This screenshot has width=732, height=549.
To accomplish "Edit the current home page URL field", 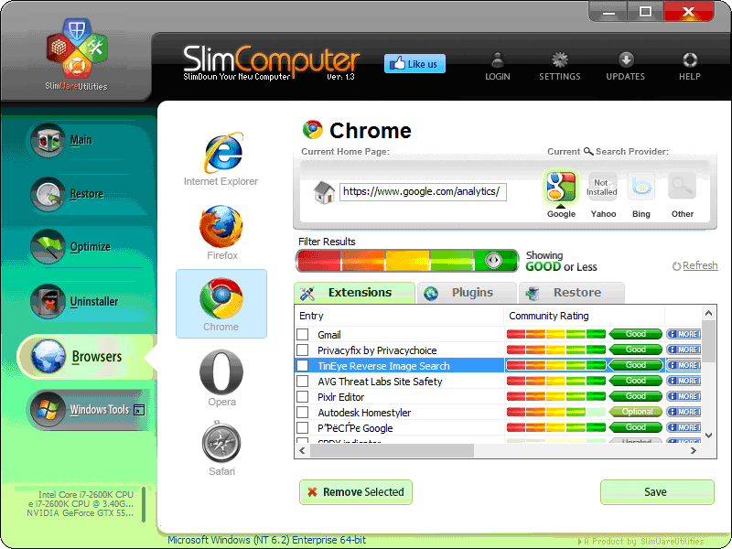I will 423,192.
